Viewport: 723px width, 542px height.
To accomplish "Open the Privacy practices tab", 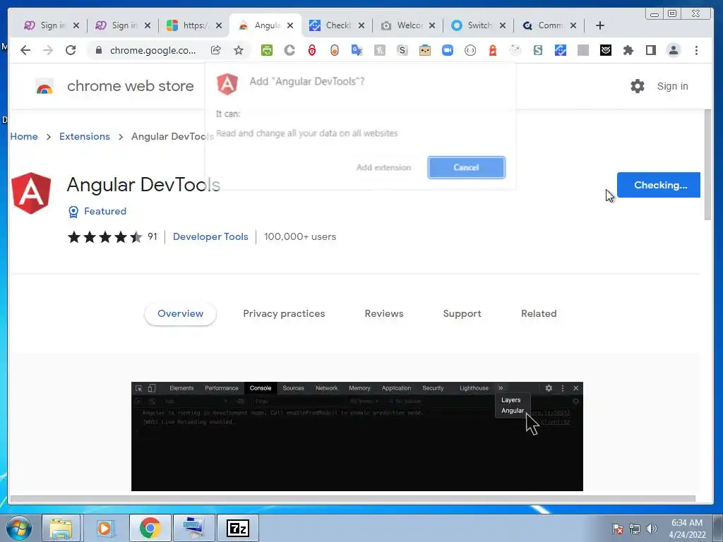I will pyautogui.click(x=284, y=314).
